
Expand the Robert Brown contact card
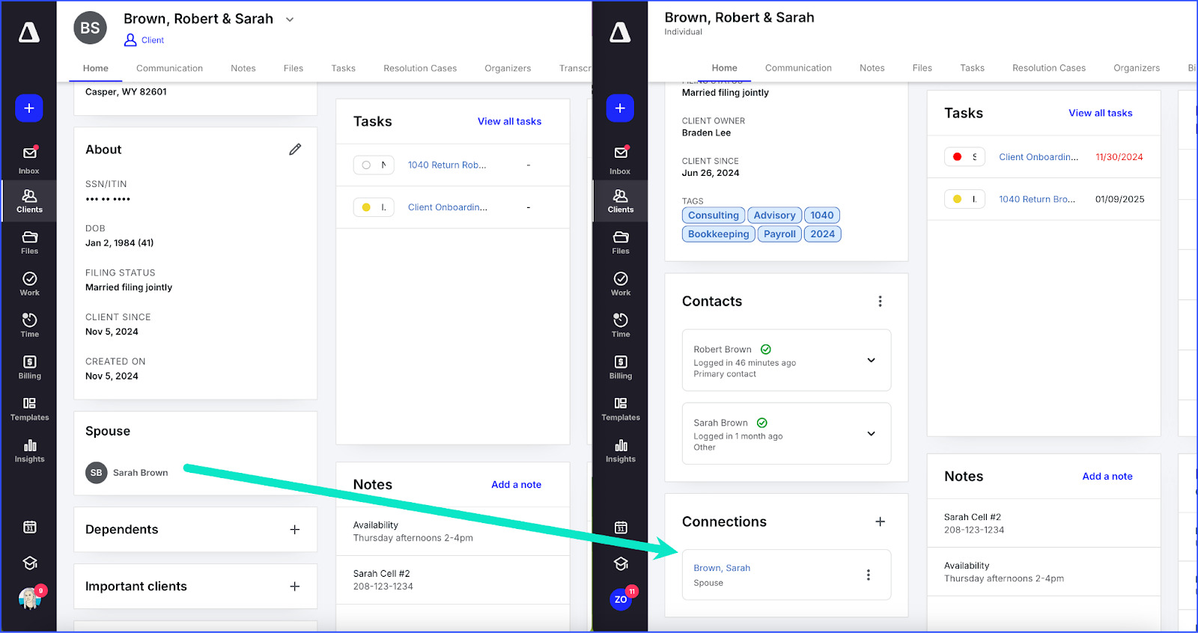click(871, 360)
